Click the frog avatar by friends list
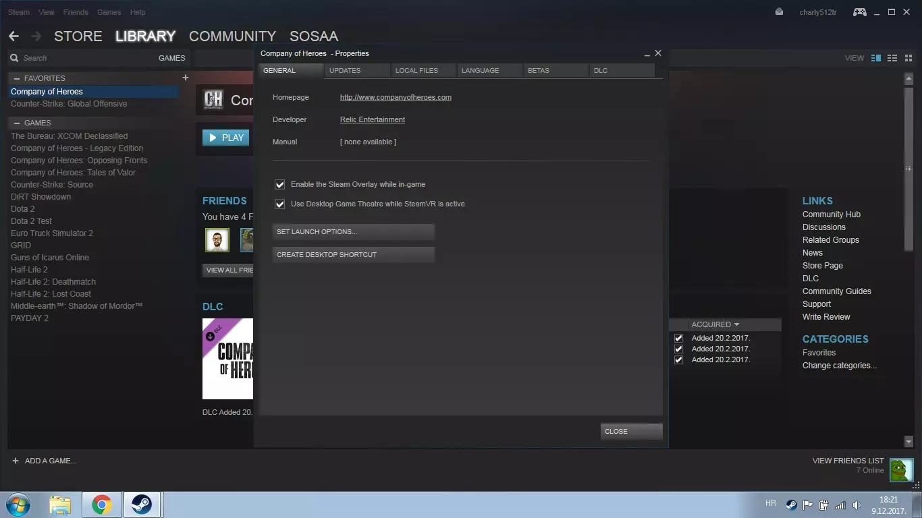This screenshot has height=518, width=922. point(901,470)
